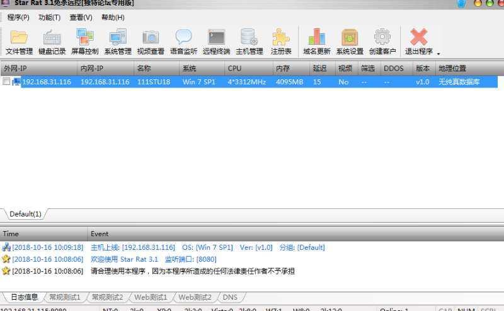The width and height of the screenshot is (504, 311).
Task: Launch the 键盘记录 keylogger tool
Action: coord(52,42)
